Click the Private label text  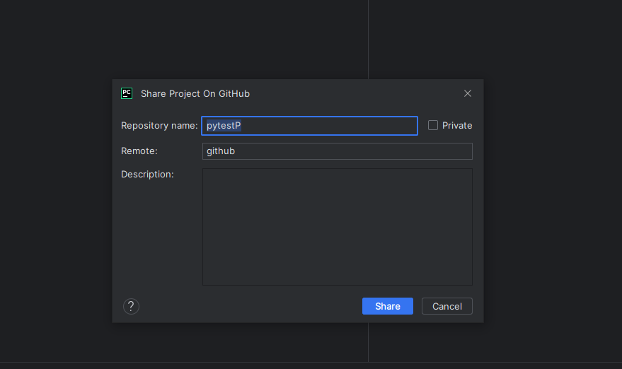pyautogui.click(x=457, y=126)
